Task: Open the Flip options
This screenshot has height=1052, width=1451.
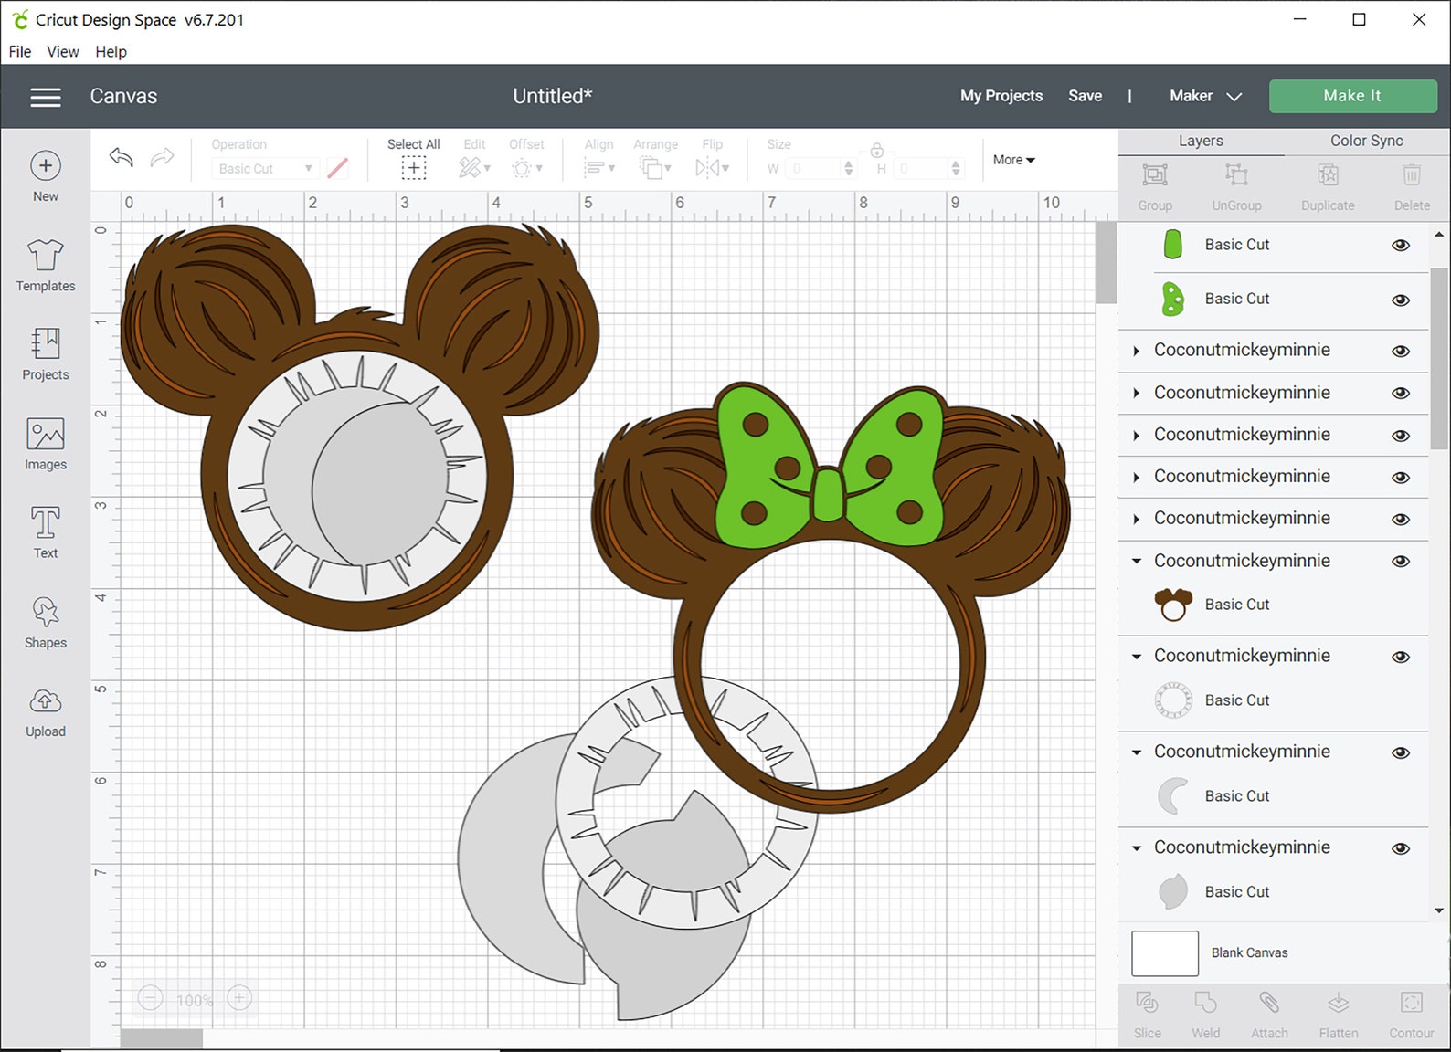Action: coord(712,168)
